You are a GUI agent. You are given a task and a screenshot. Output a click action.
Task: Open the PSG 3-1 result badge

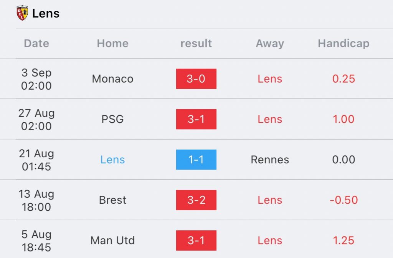pos(196,119)
